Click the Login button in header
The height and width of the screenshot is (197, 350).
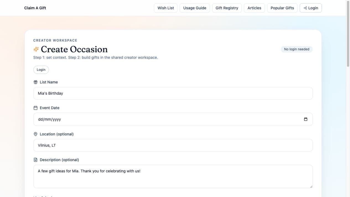(x=311, y=8)
